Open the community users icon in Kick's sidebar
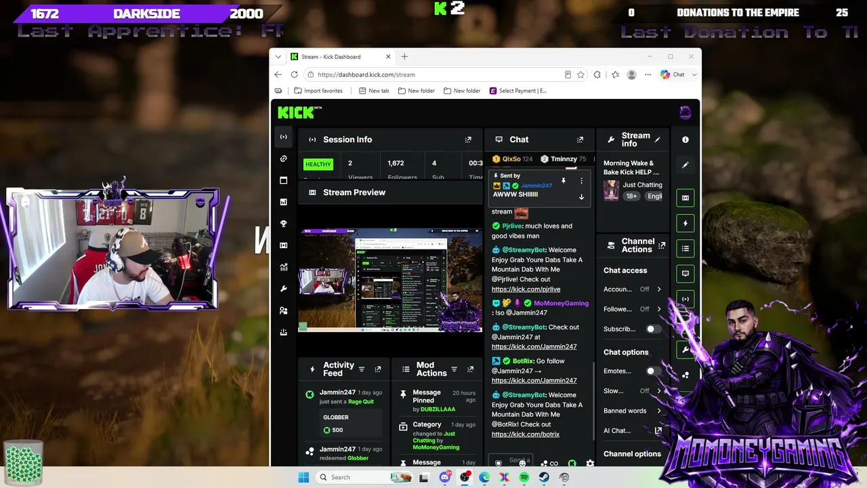867x488 pixels. tap(284, 310)
